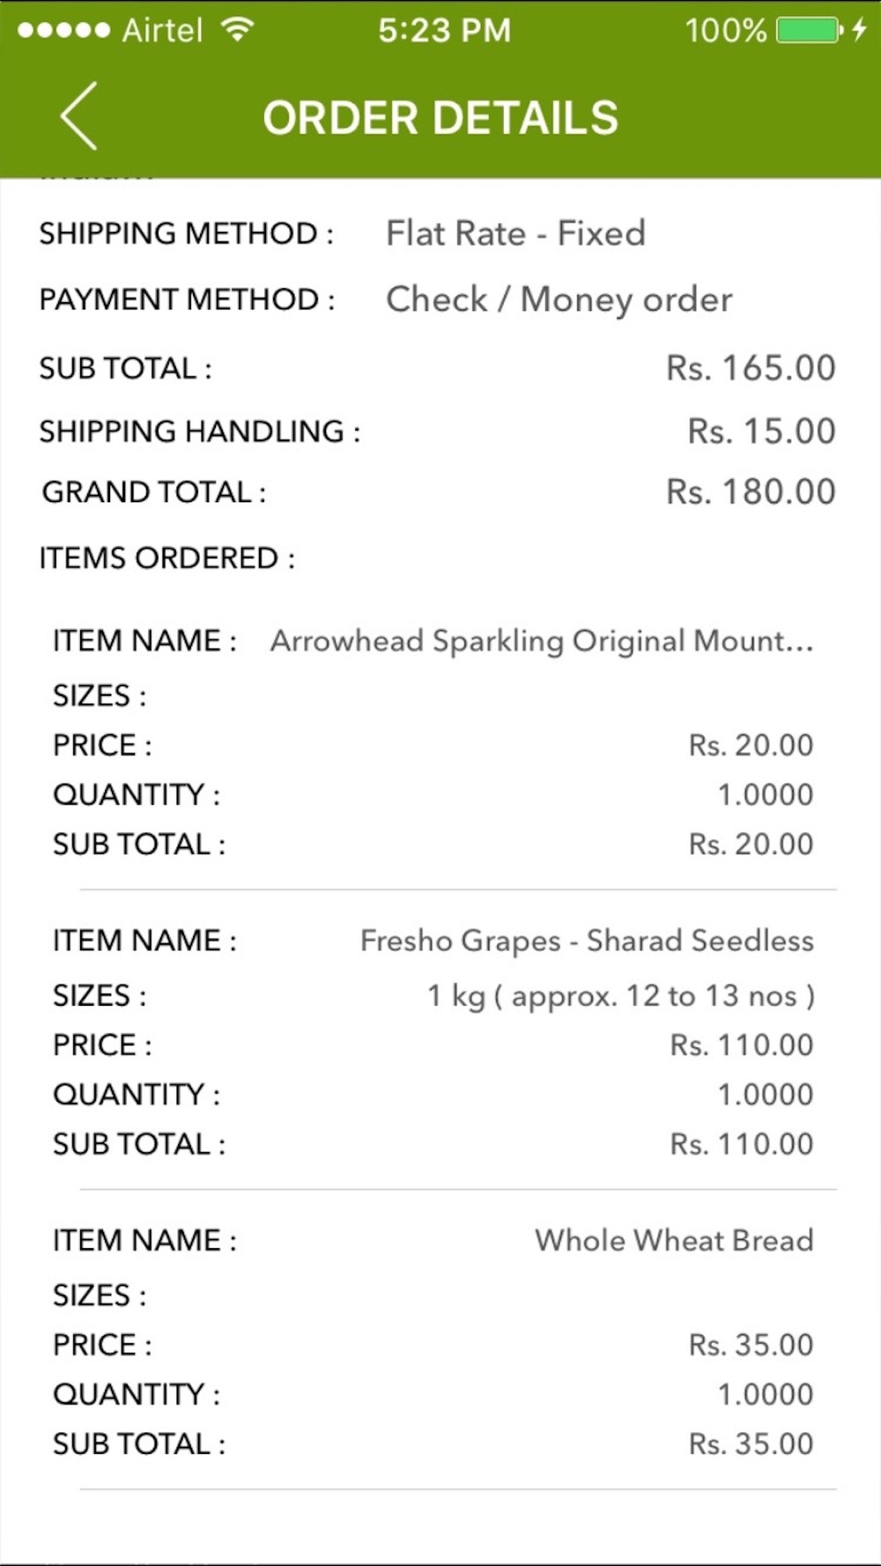Tap the ORDER DETAILS title
This screenshot has height=1566, width=881.
click(440, 118)
